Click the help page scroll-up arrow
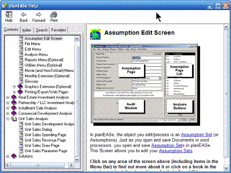 point(226,27)
